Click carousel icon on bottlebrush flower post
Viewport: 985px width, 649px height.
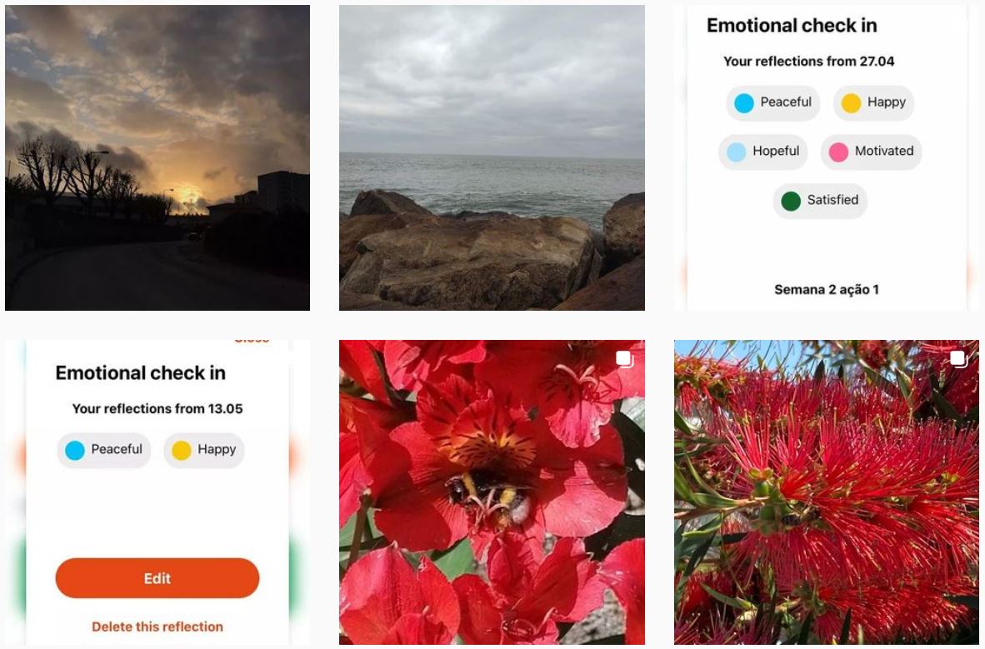tap(958, 359)
